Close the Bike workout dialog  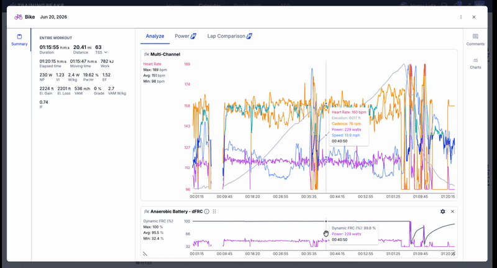click(x=474, y=17)
